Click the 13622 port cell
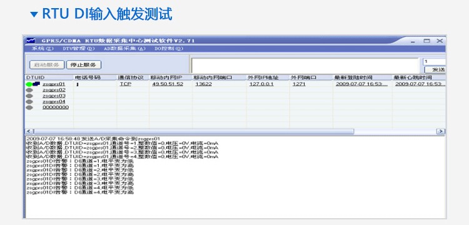 (203, 84)
